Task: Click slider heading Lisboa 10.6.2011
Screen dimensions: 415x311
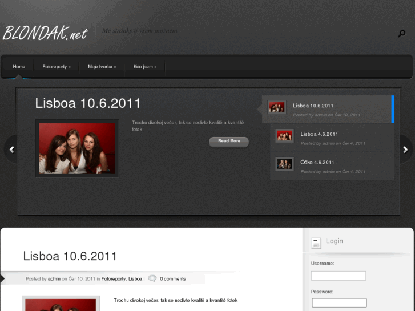Action: click(x=87, y=103)
